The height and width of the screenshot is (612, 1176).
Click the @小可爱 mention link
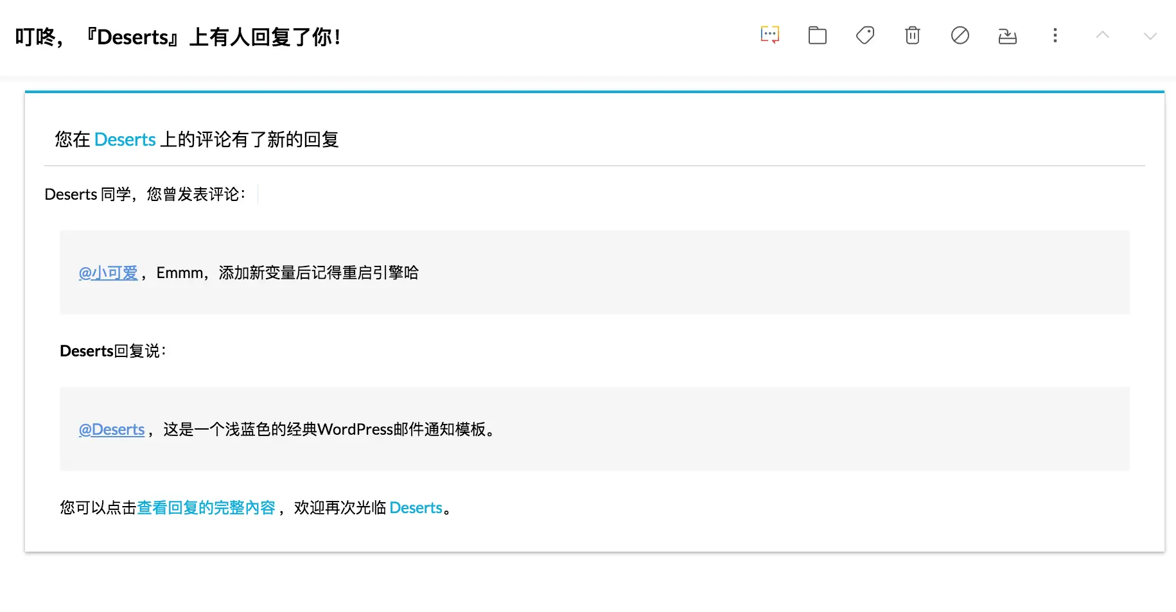[108, 273]
